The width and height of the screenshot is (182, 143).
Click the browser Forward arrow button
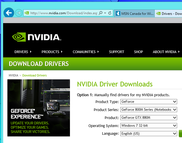(19, 13)
